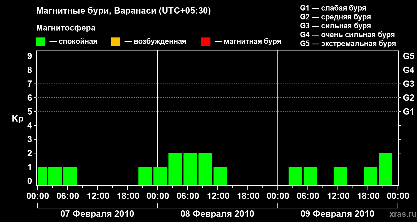417x222 pixels.
Task: Click the '06:00' tick label for 08 February
Action: click(x=188, y=196)
